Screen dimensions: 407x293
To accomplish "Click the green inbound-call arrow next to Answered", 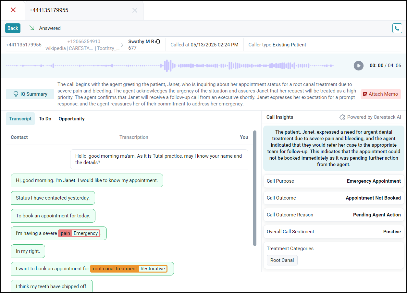I will click(x=31, y=28).
